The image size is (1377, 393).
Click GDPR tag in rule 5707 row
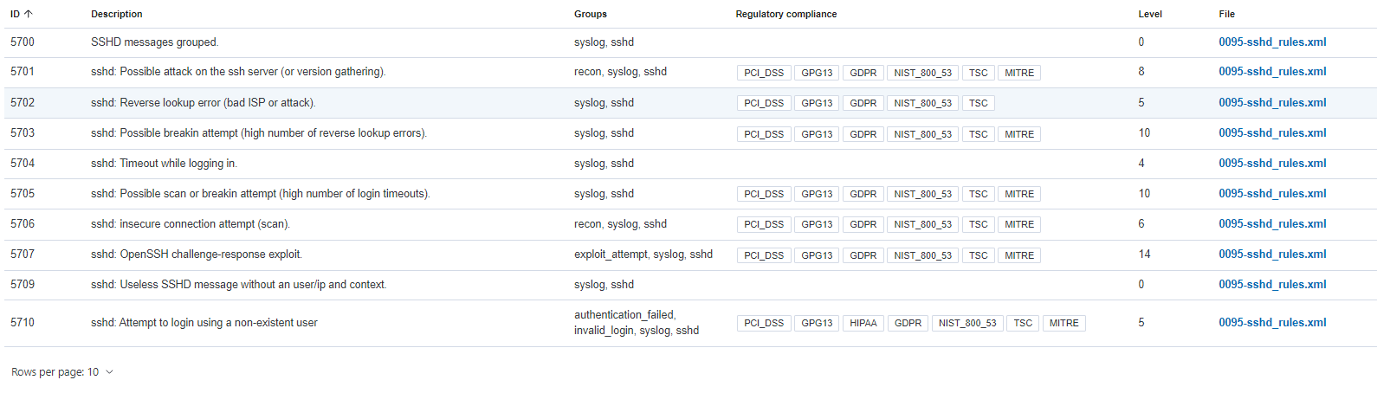click(x=863, y=255)
